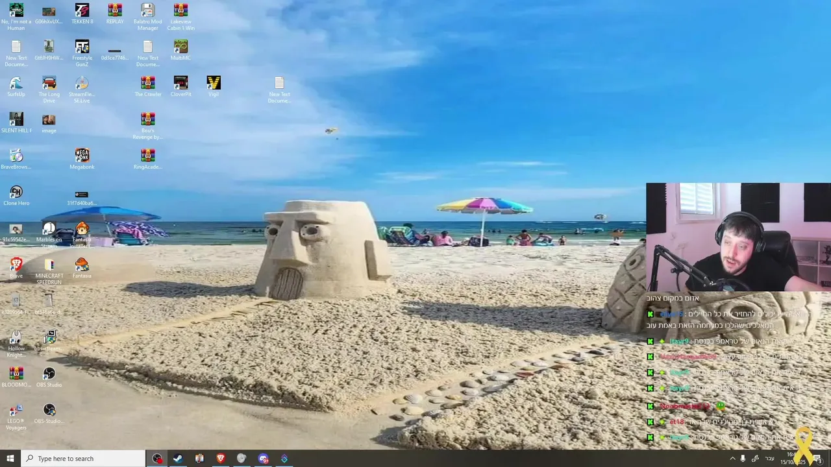Open the SILENT HILL f shortcut
This screenshot has width=831, height=467.
[x=16, y=123]
